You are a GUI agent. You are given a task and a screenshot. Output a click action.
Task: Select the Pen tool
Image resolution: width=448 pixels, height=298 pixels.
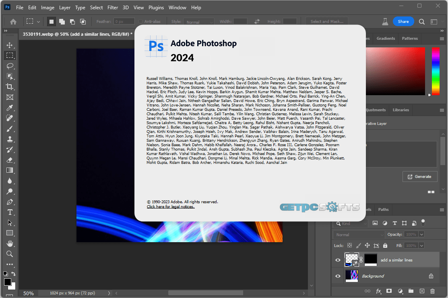pyautogui.click(x=10, y=202)
